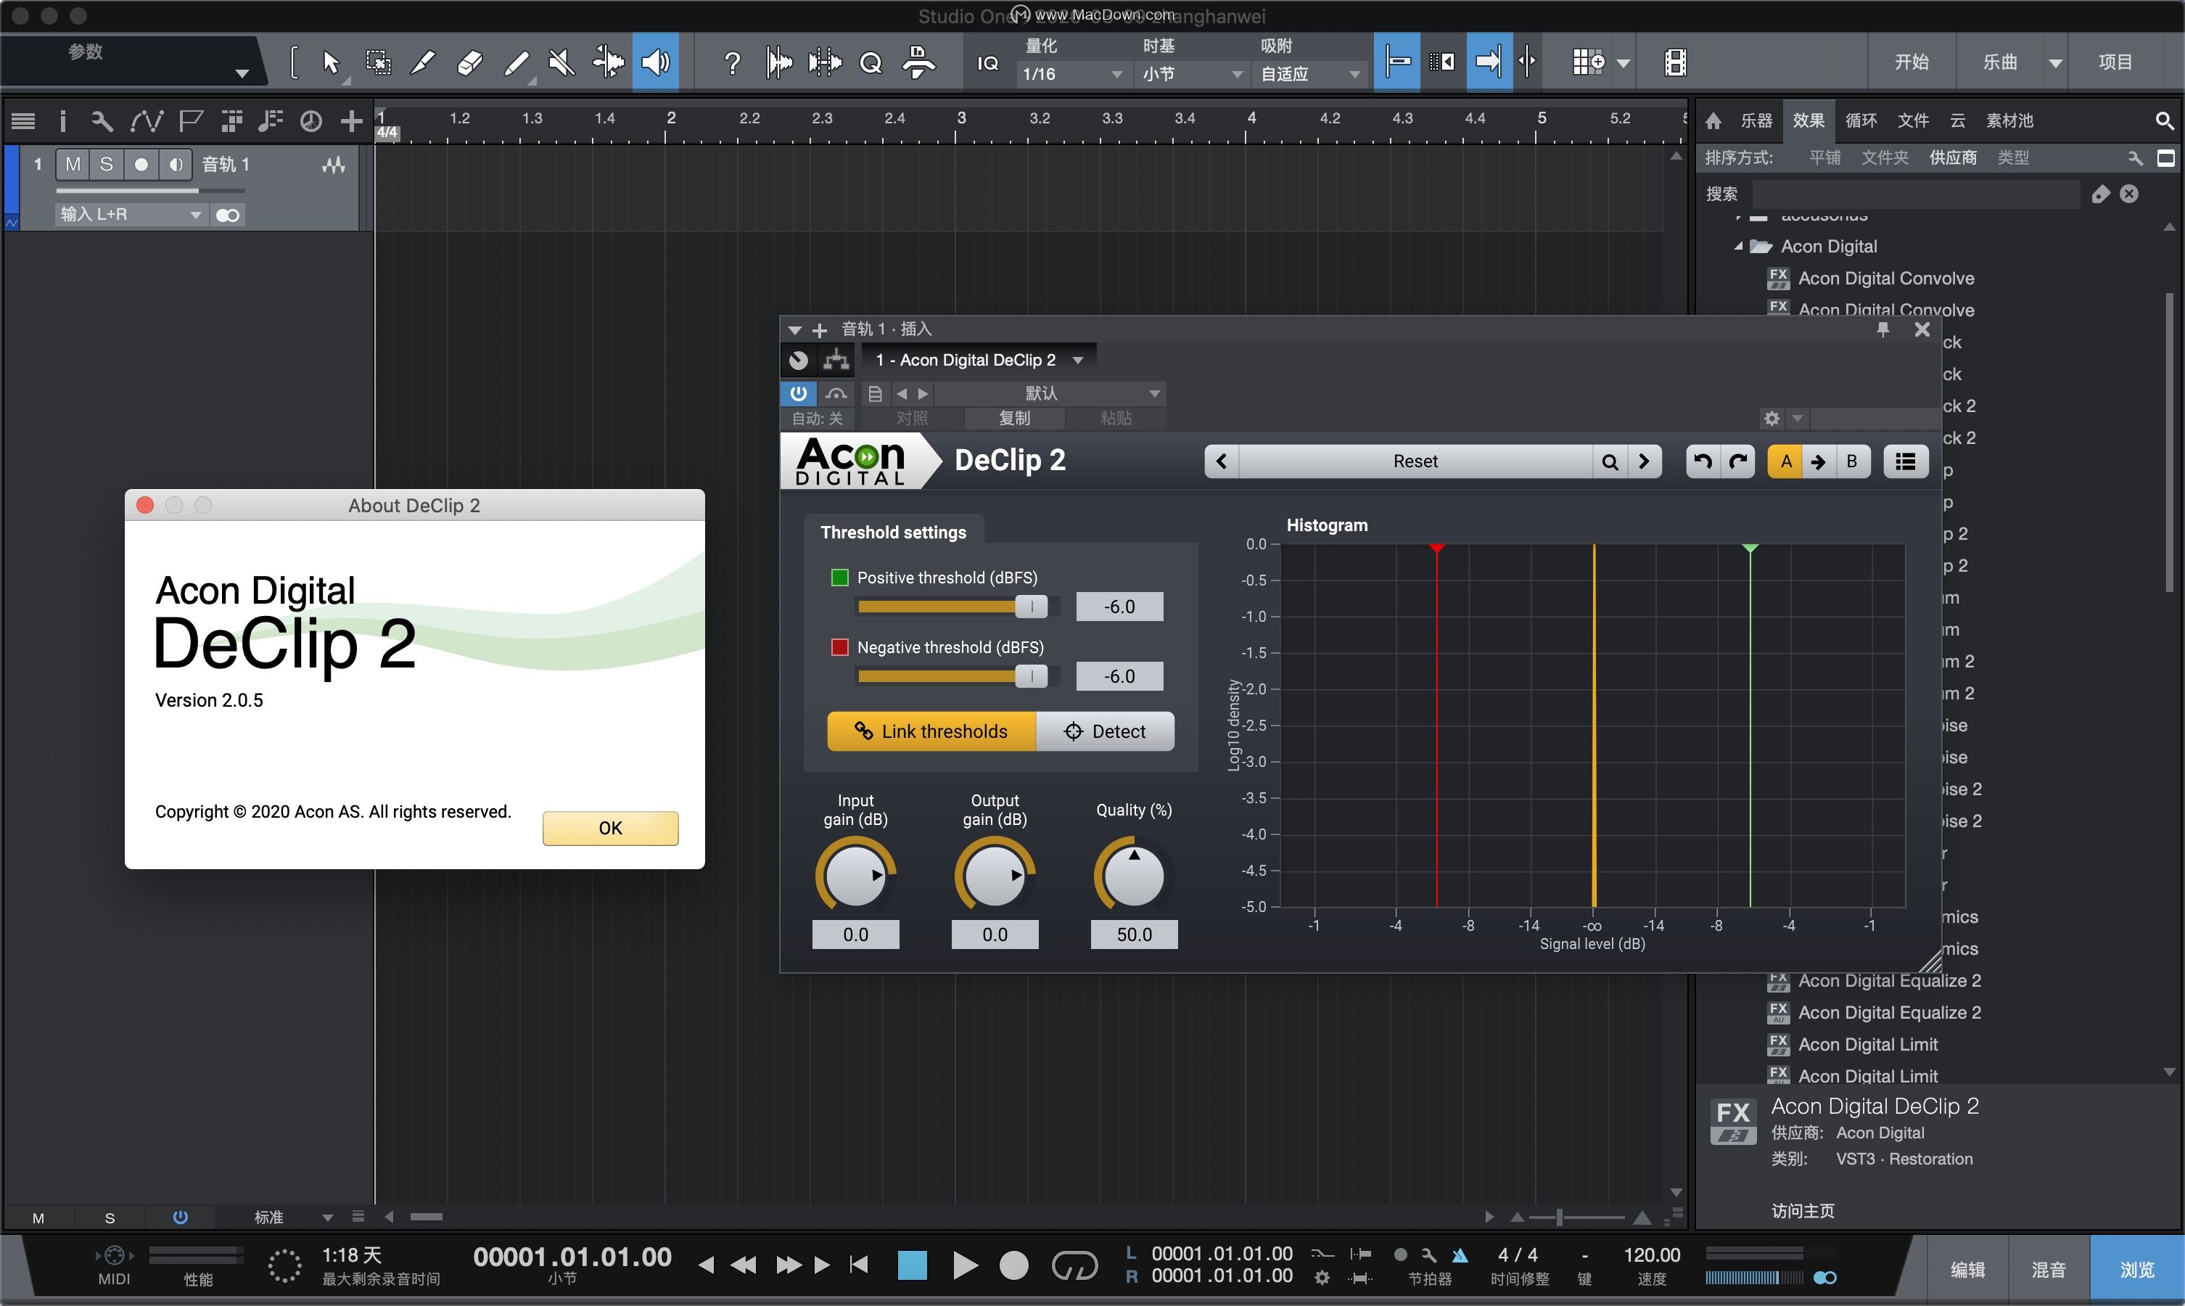Collapse the Acon Digital folder
The height and width of the screenshot is (1306, 2185).
tap(1738, 247)
